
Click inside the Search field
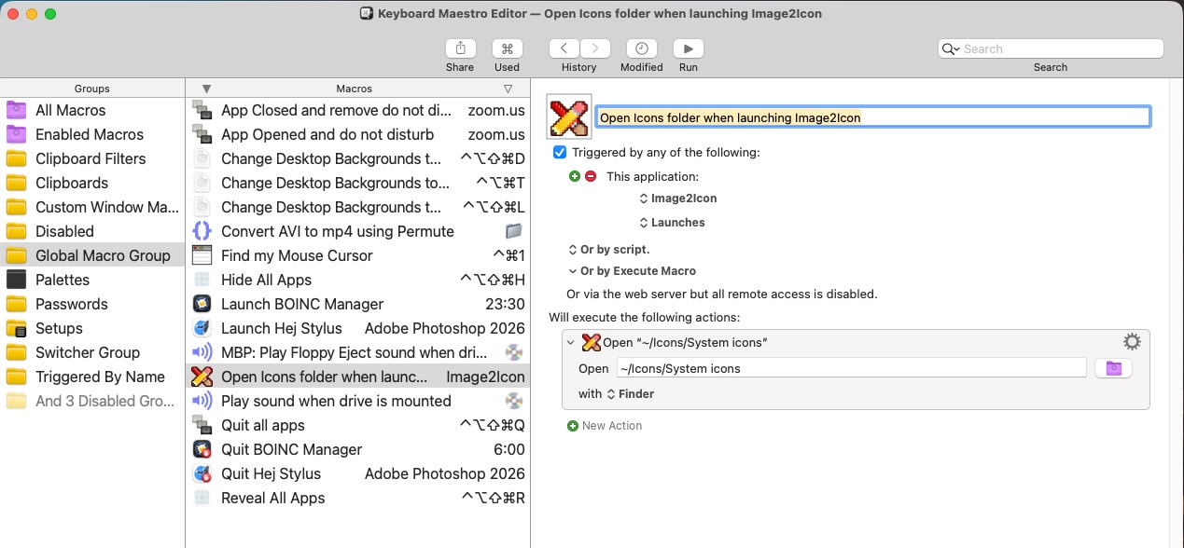click(x=1051, y=48)
